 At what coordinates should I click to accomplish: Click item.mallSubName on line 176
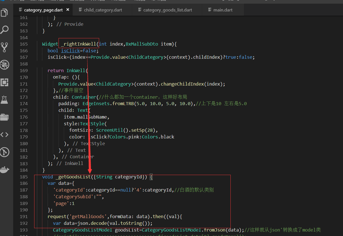click(85, 117)
